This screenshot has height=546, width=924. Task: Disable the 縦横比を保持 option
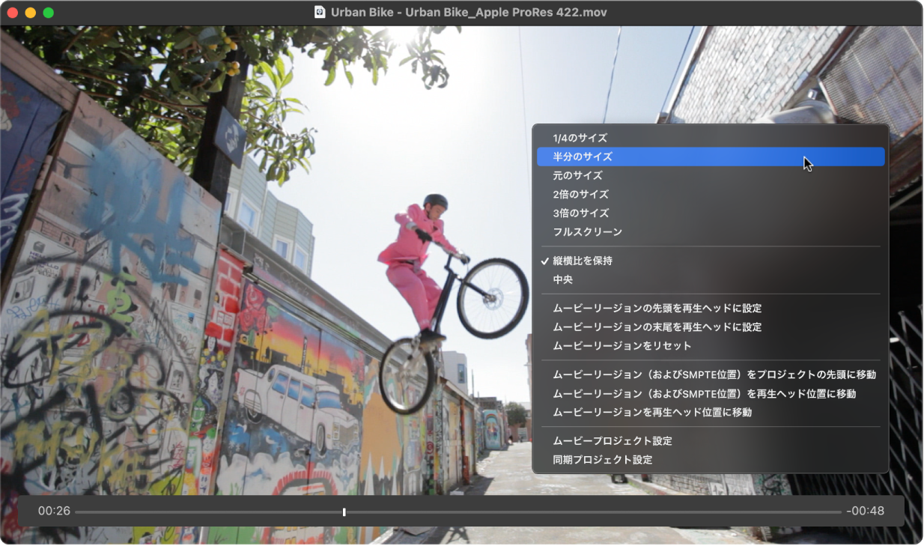coord(584,261)
